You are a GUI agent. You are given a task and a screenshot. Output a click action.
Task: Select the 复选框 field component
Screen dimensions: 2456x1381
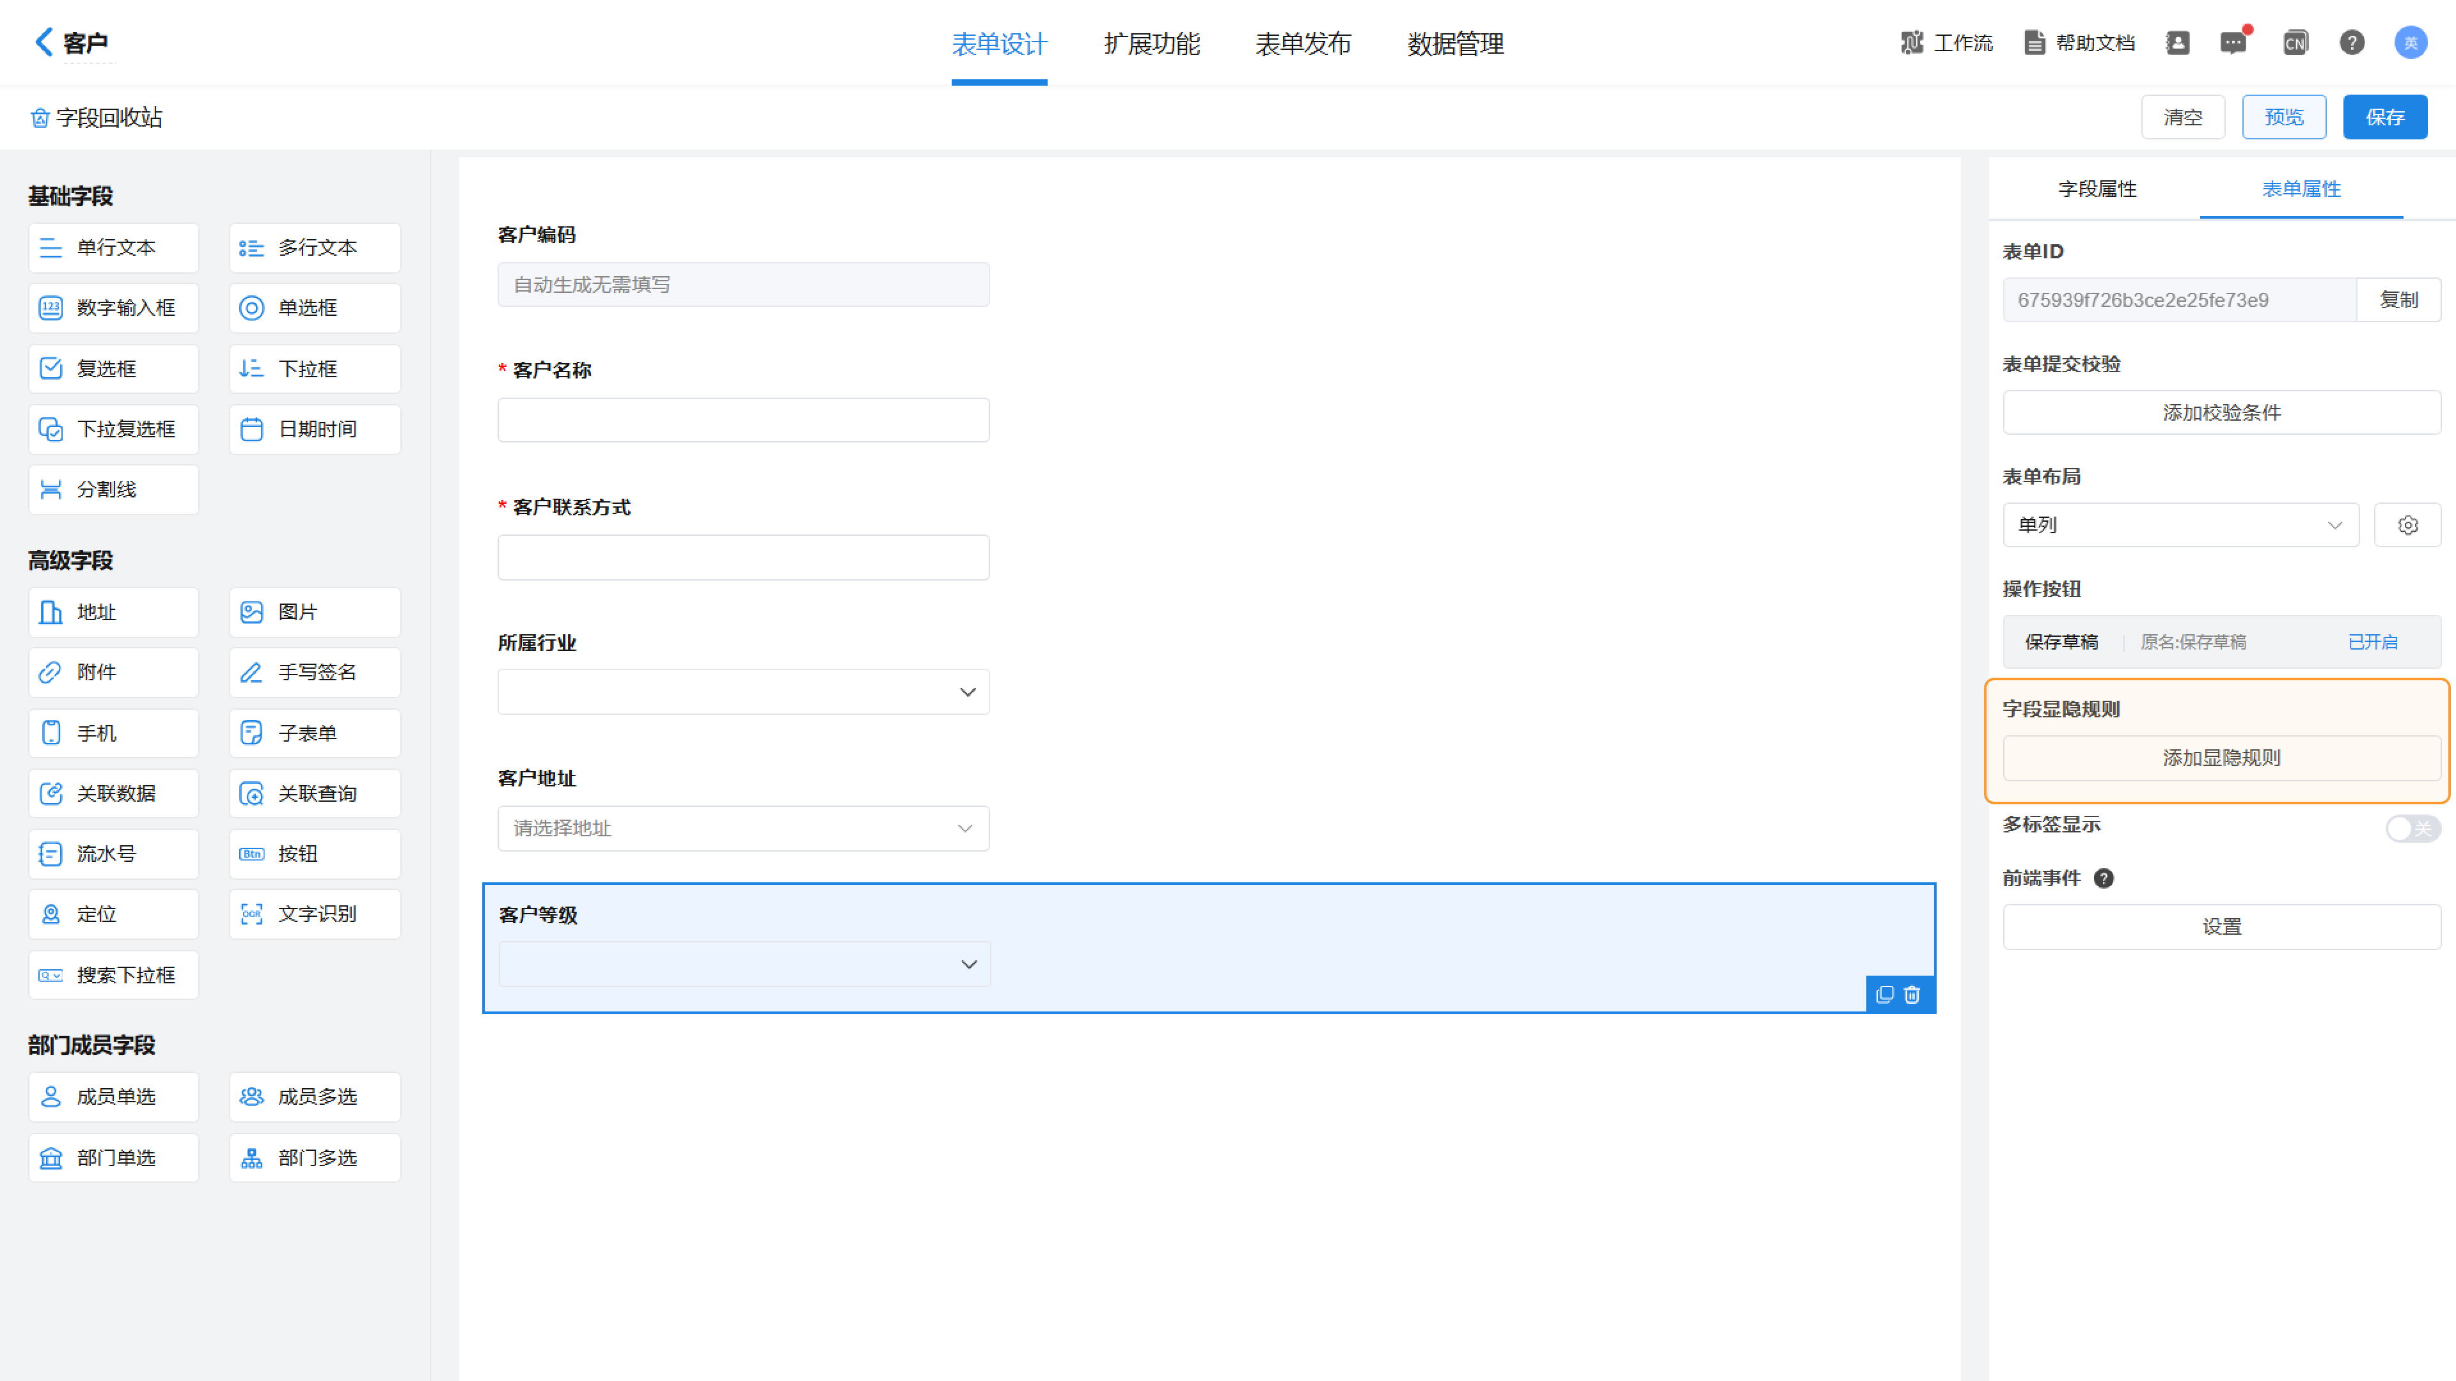click(x=113, y=369)
